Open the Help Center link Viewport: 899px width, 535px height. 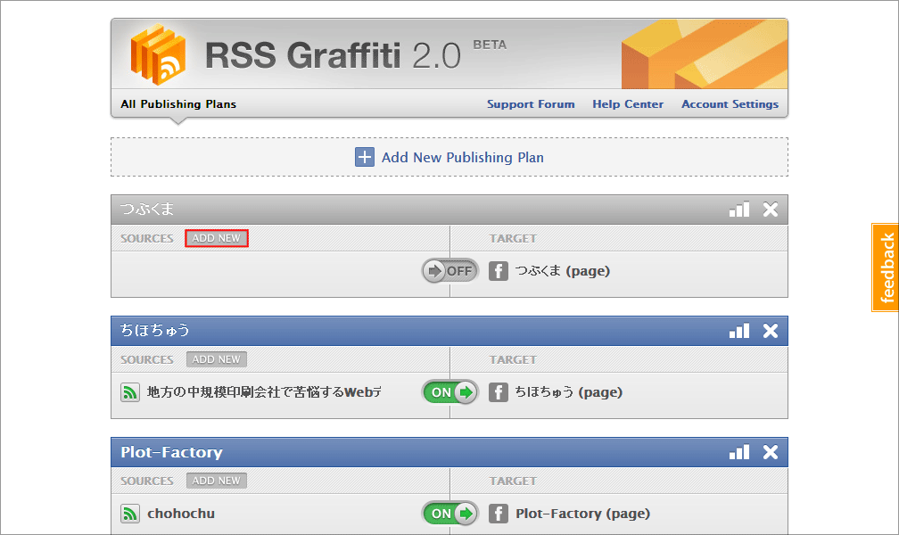[x=628, y=104]
